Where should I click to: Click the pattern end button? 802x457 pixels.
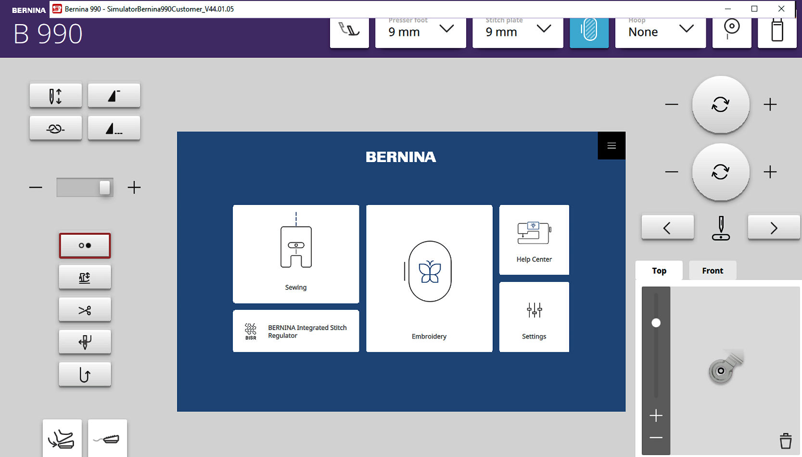[114, 128]
